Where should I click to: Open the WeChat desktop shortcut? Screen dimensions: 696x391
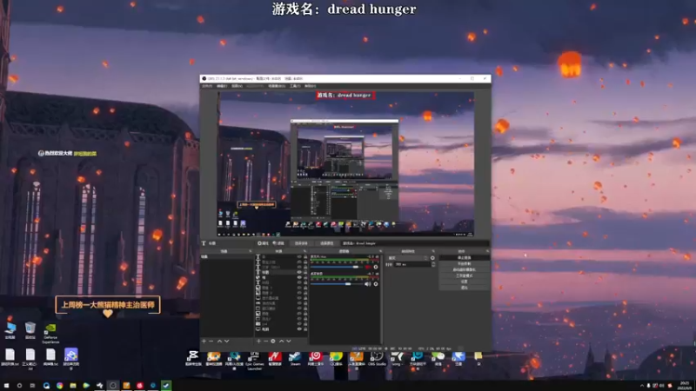(438, 358)
